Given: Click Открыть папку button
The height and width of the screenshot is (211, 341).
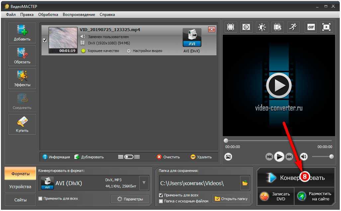Looking at the screenshot, I should click(231, 199).
